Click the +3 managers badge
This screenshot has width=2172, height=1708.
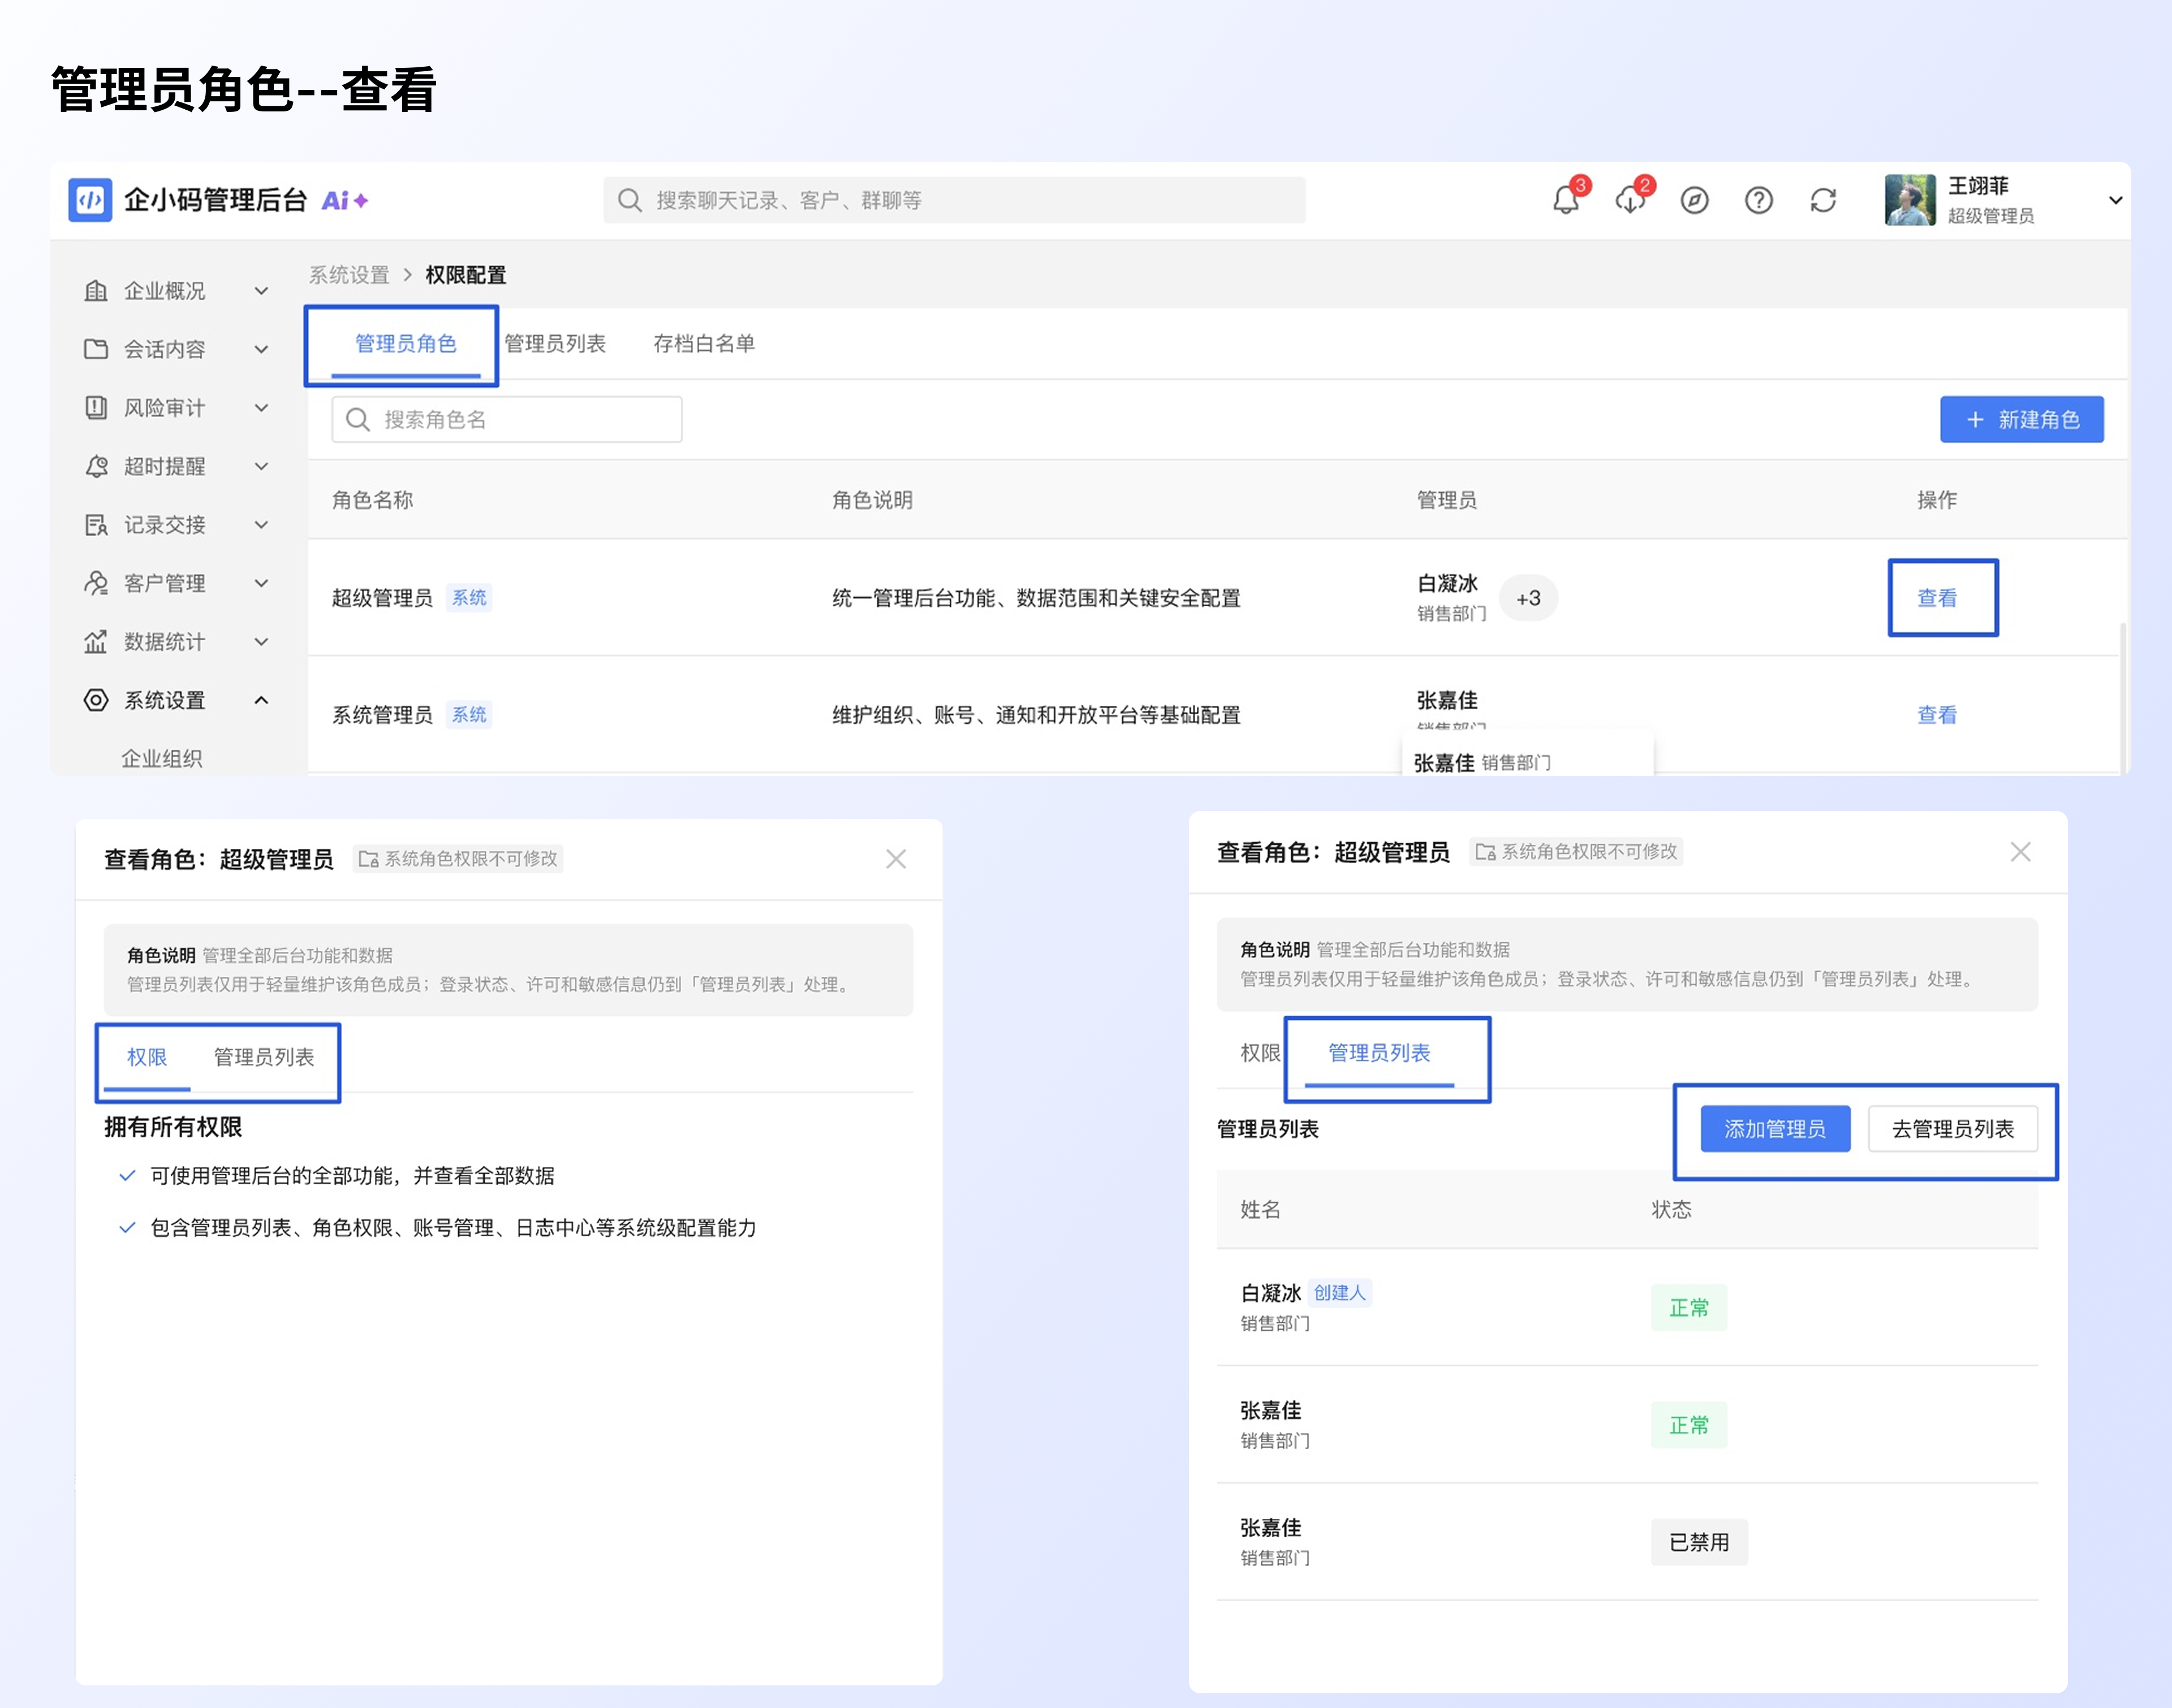(1528, 598)
